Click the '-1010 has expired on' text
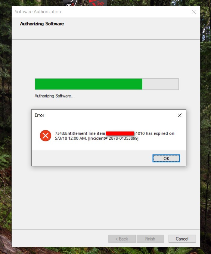Image resolution: width=211 pixels, height=254 pixels. (154, 134)
